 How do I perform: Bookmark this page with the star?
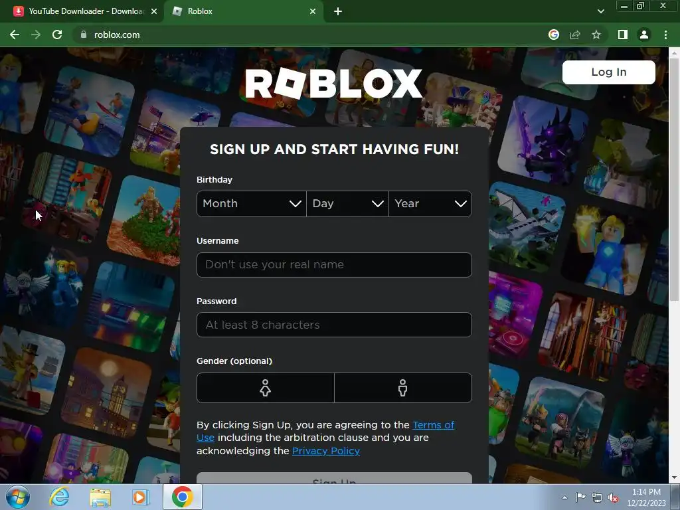596,35
